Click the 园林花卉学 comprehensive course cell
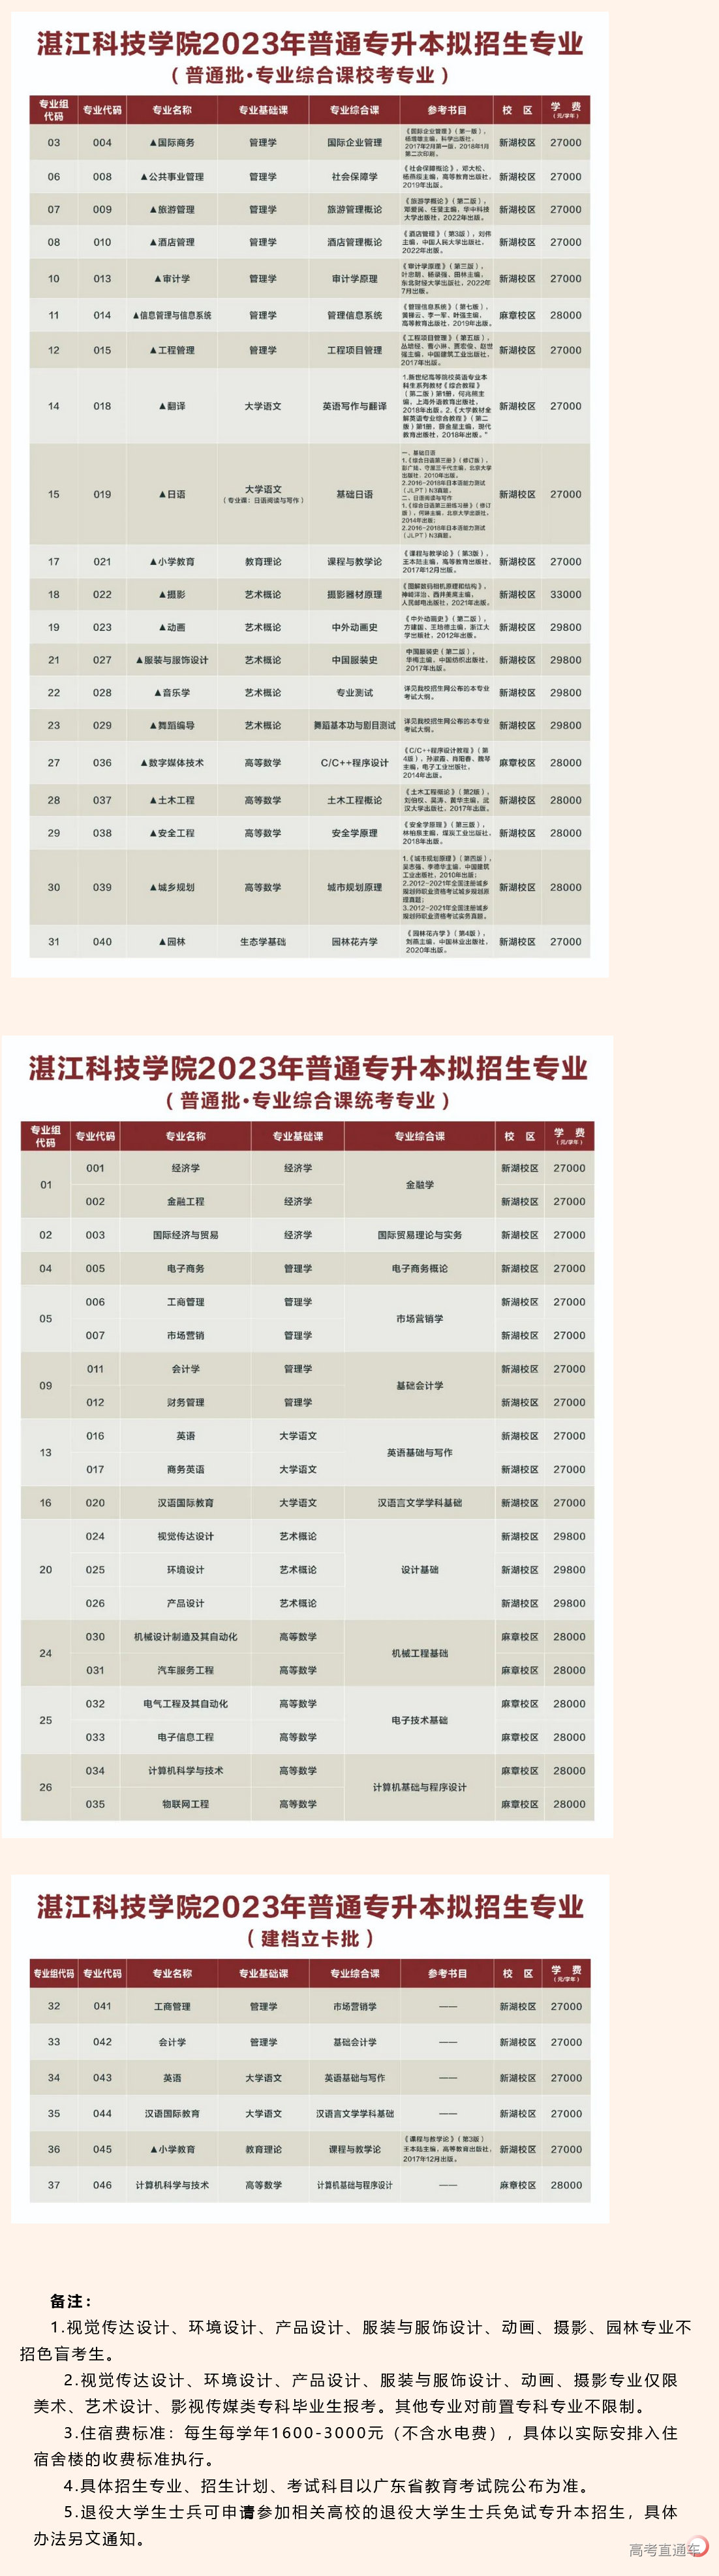 coord(354,942)
